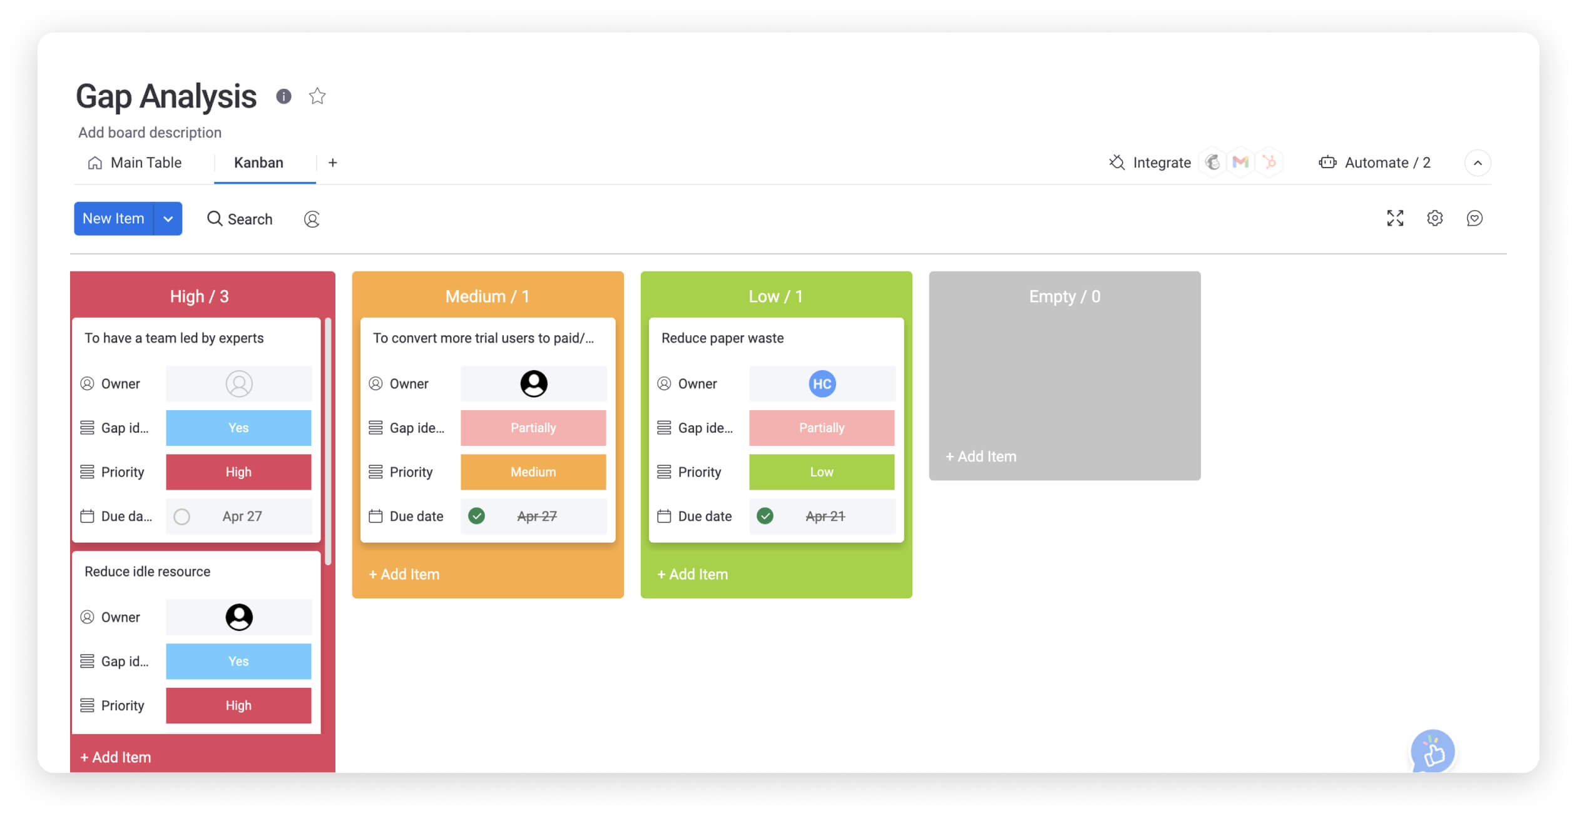Click the star icon to favorite the board
The image size is (1577, 816).
tap(317, 96)
